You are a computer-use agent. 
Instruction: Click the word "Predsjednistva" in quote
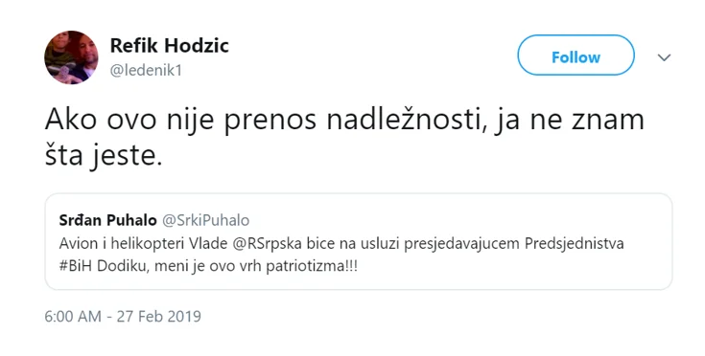tap(575, 243)
